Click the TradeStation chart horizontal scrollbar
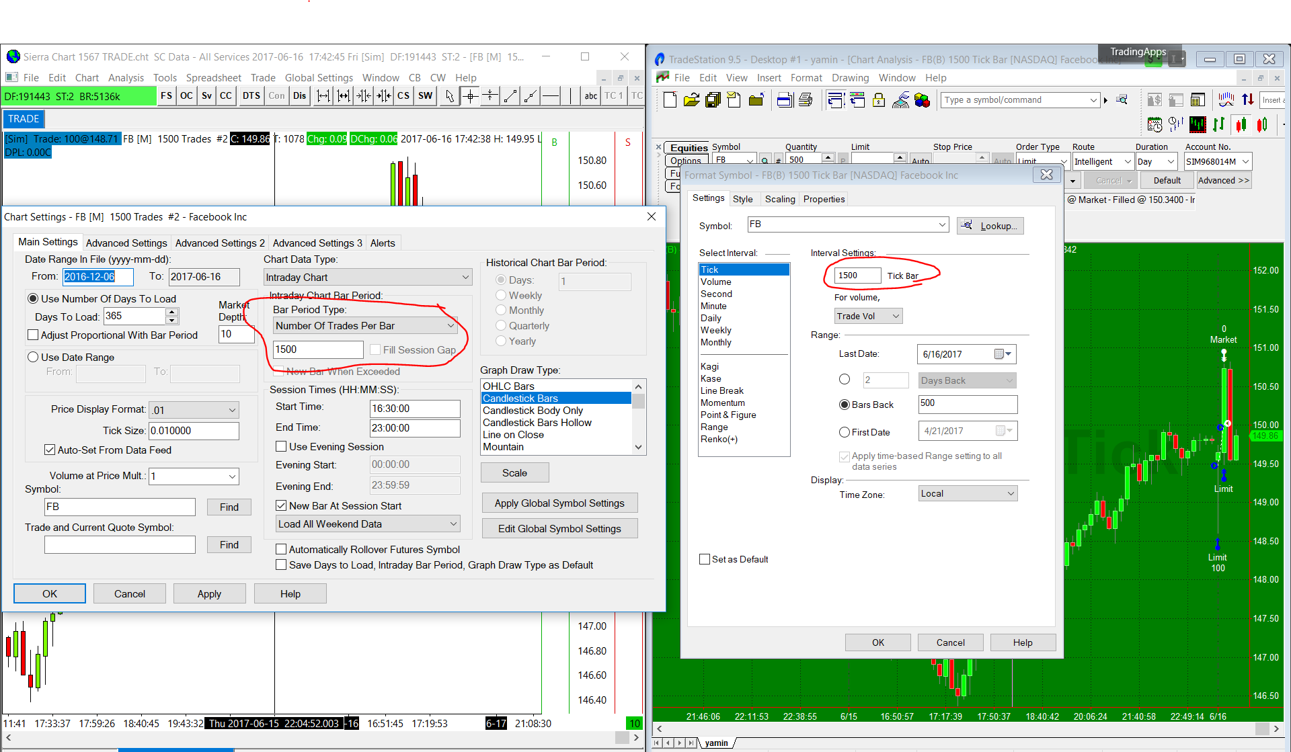The image size is (1291, 752). 968,728
